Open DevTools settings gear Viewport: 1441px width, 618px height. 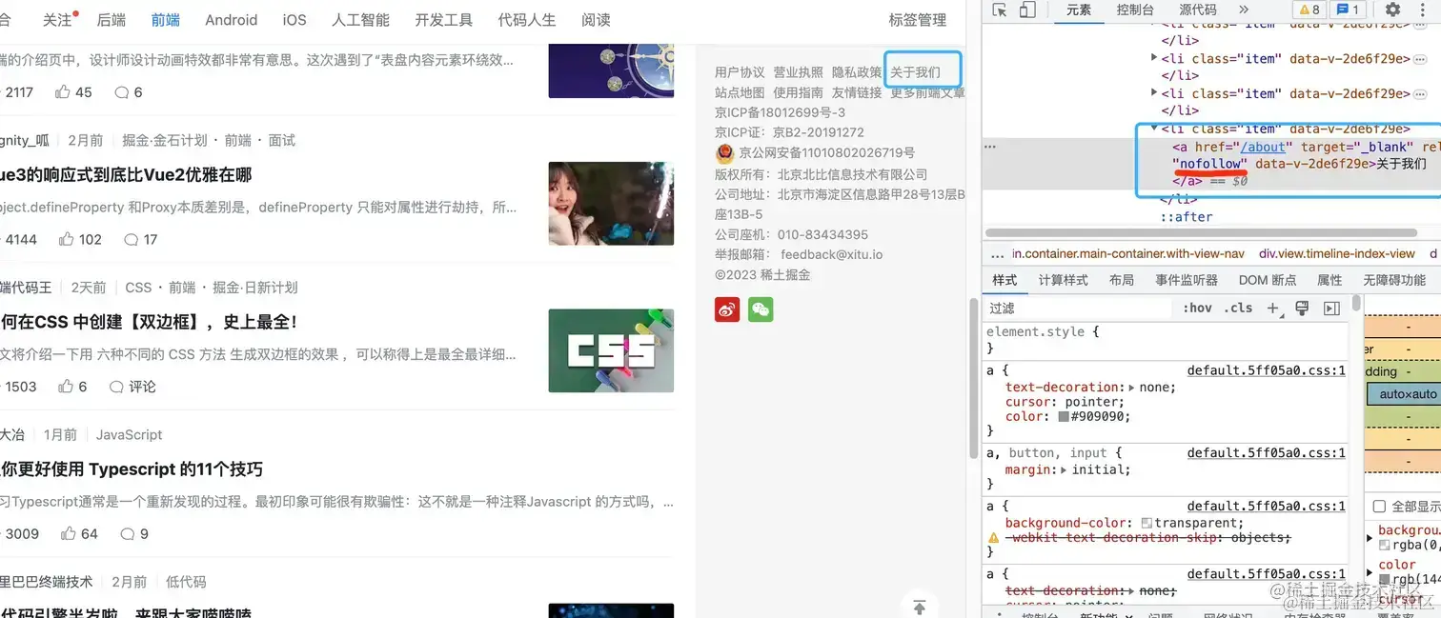coord(1393,10)
